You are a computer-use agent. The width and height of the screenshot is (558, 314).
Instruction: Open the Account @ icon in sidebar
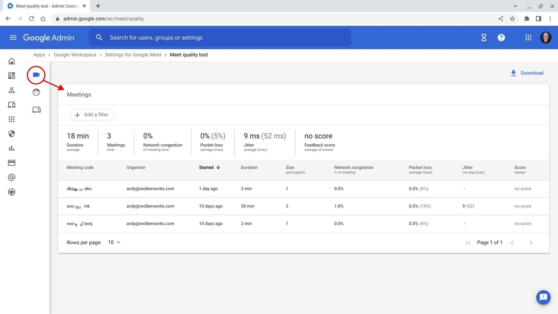point(11,177)
